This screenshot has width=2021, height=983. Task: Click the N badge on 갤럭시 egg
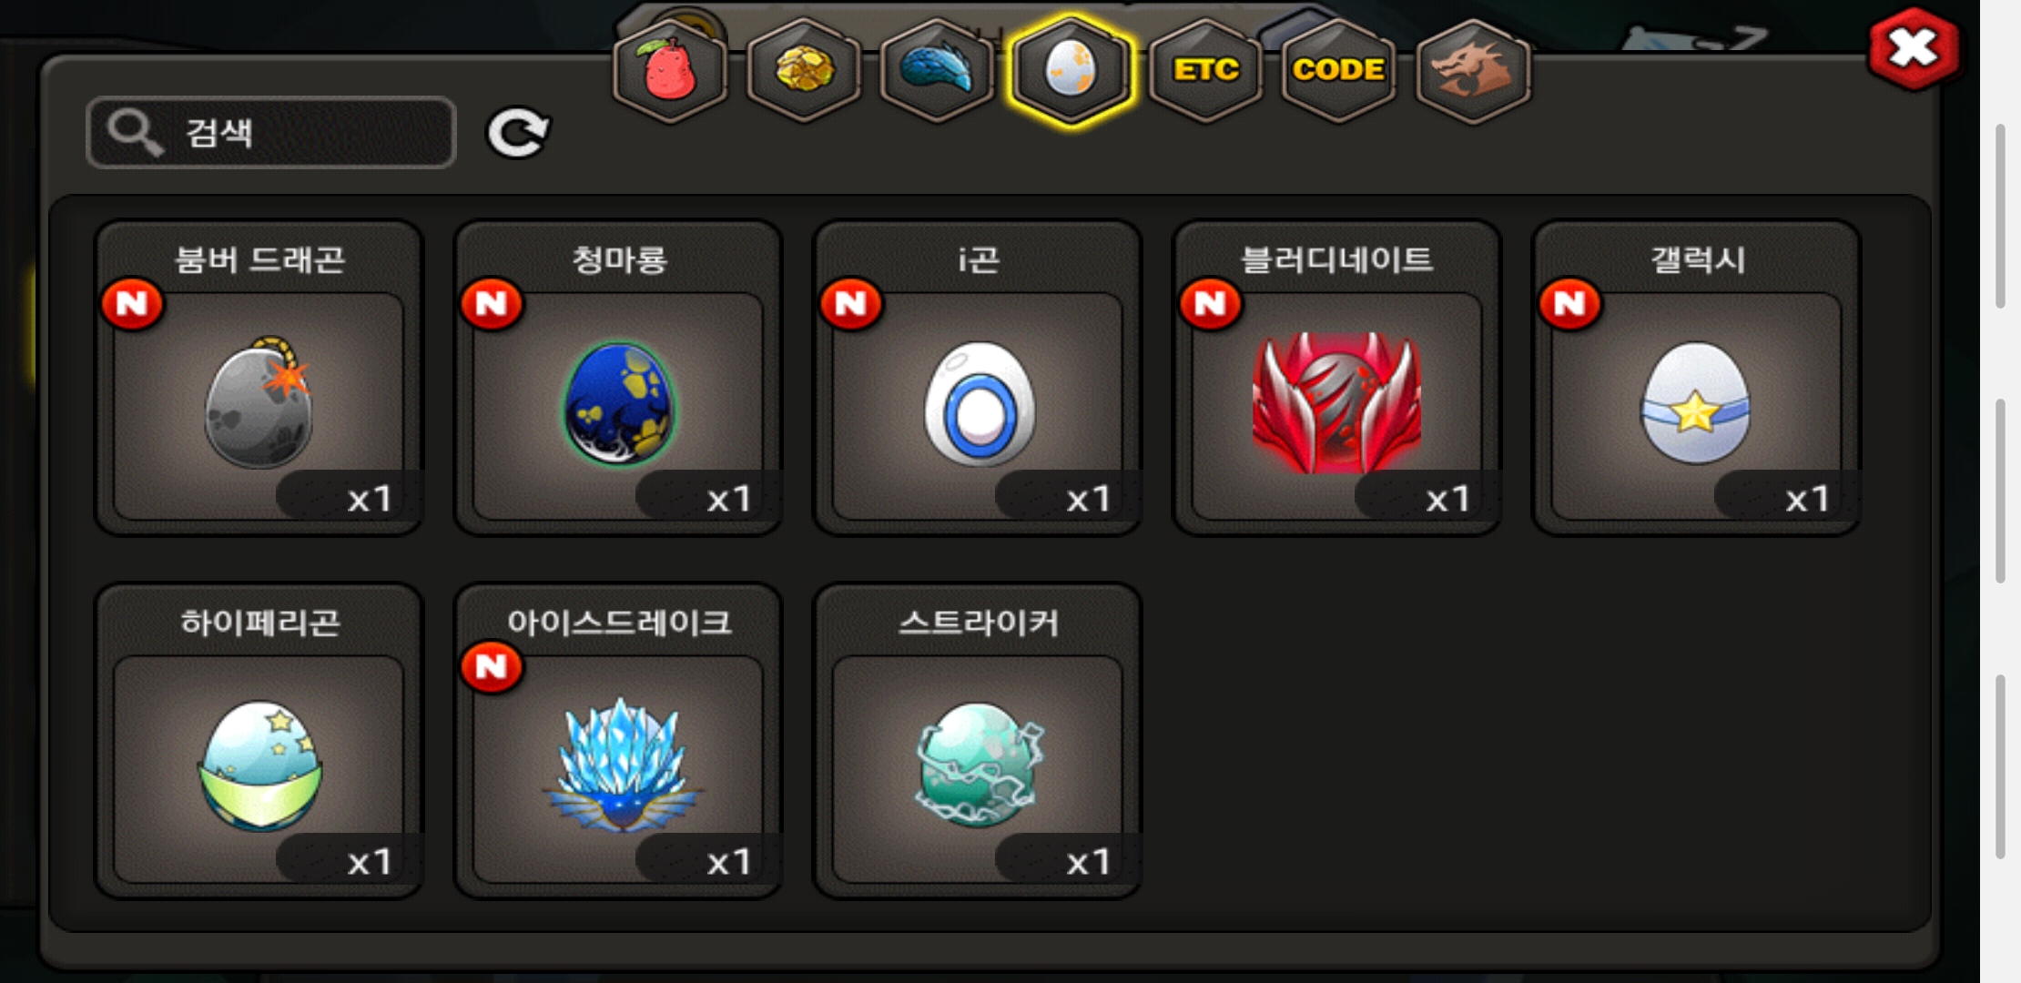pyautogui.click(x=1569, y=304)
